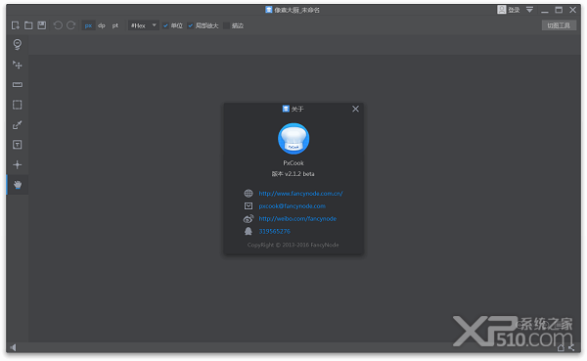Click the version v2.1.2 beta text
This screenshot has height=361, width=587.
tap(293, 174)
